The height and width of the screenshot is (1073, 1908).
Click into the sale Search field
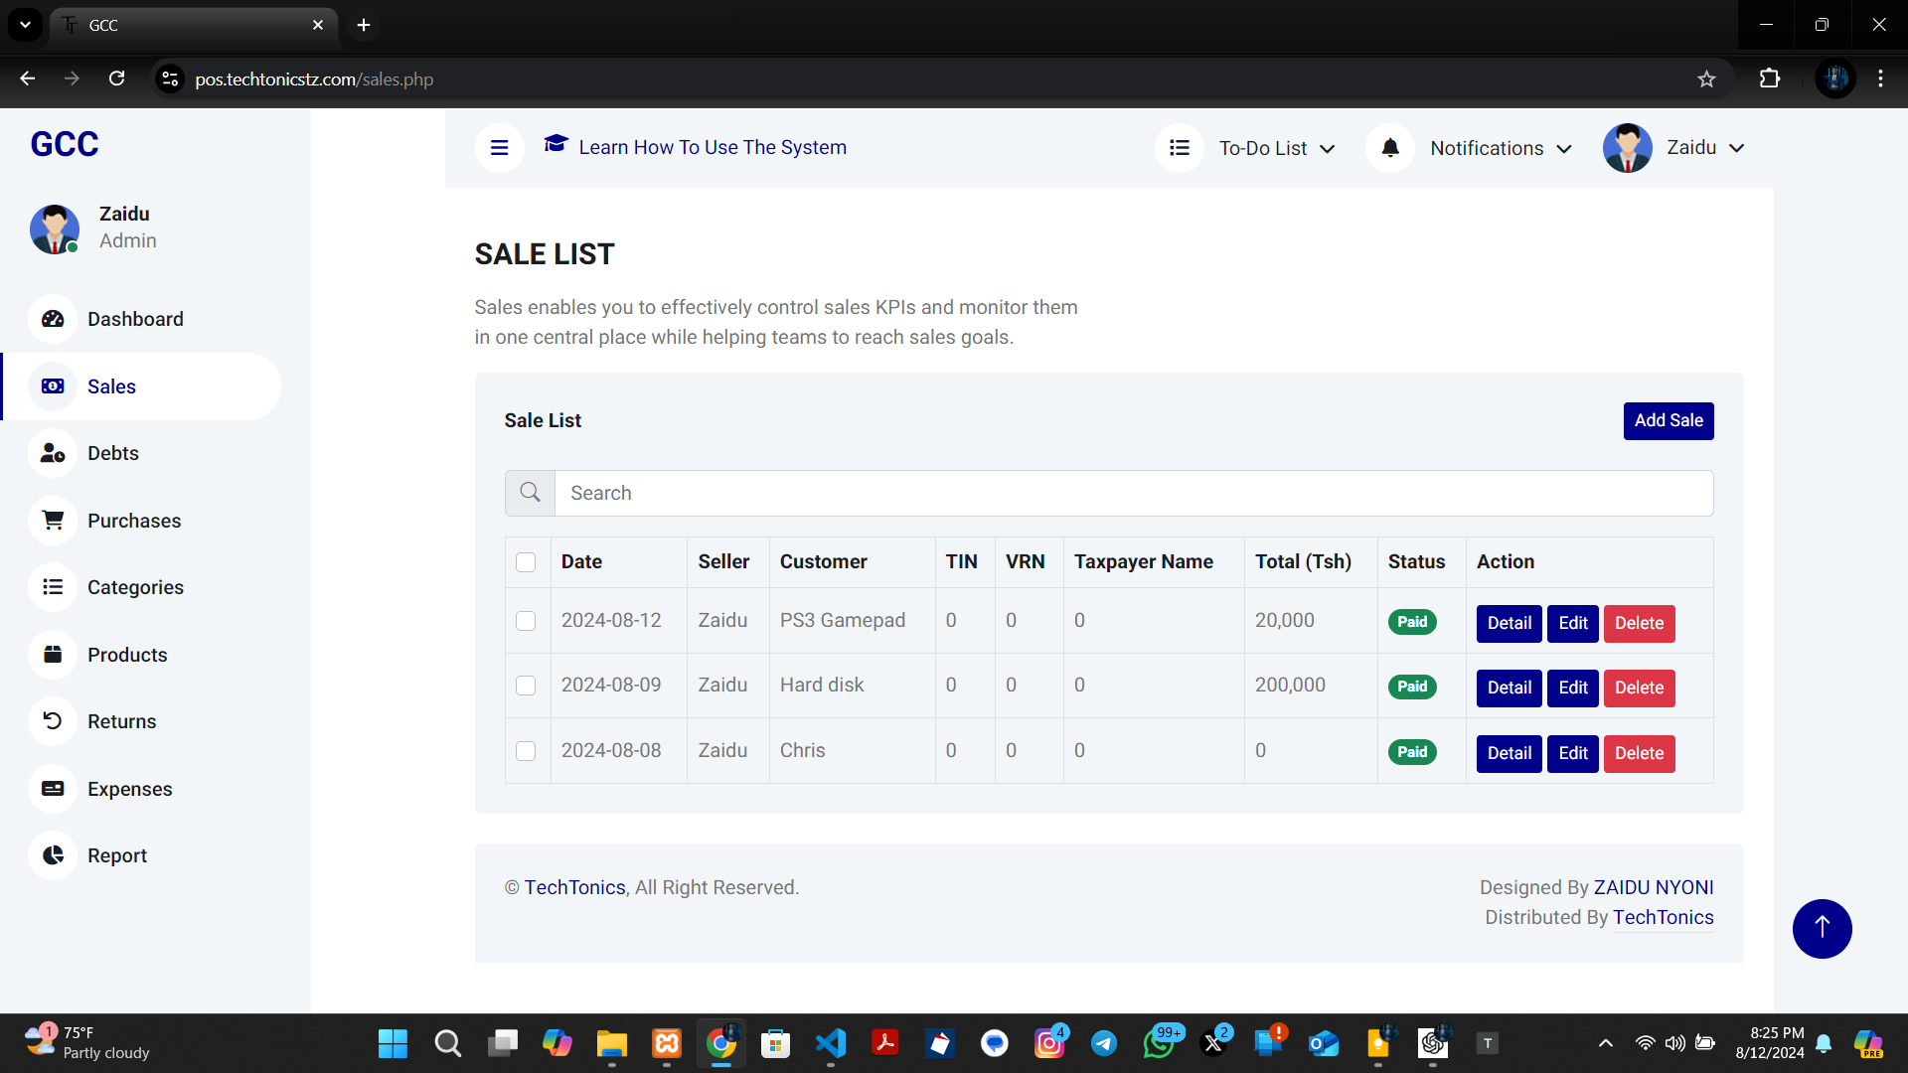tap(1133, 493)
